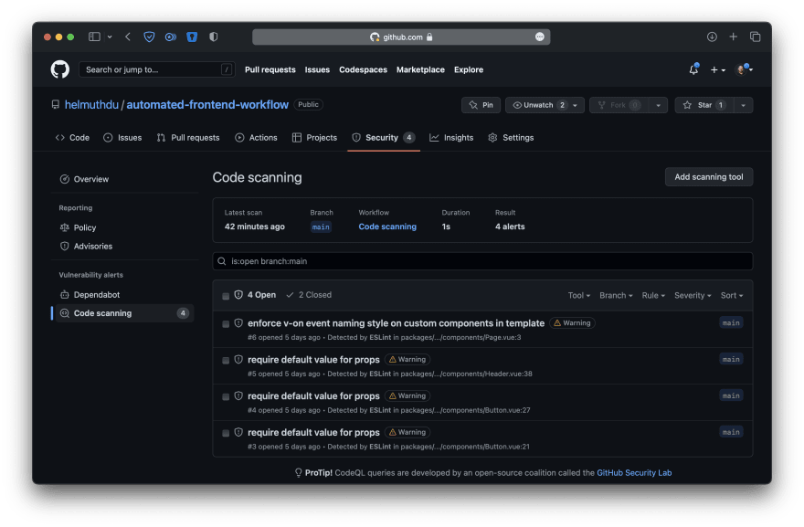Switch to the Code tab
The width and height of the screenshot is (804, 527).
click(72, 137)
